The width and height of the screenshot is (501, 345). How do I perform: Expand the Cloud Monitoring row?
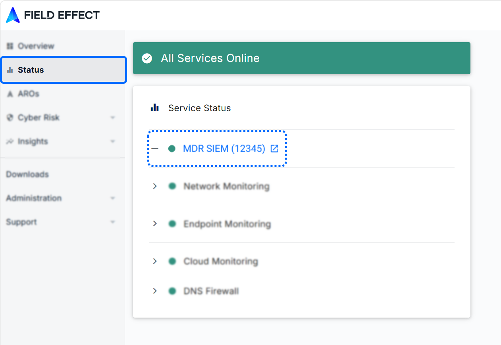pos(155,261)
